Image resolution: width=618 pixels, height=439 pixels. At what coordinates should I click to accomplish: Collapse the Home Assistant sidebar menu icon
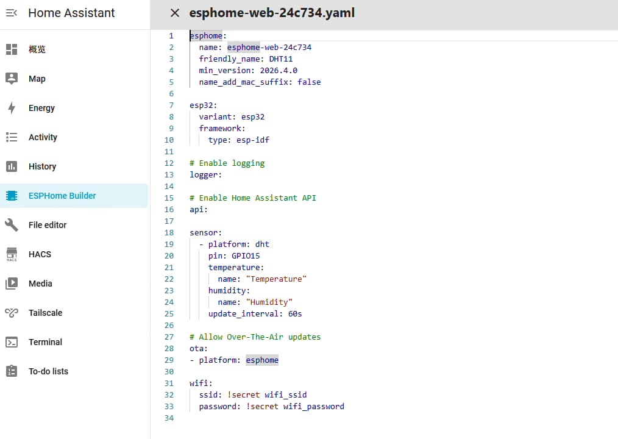click(12, 13)
